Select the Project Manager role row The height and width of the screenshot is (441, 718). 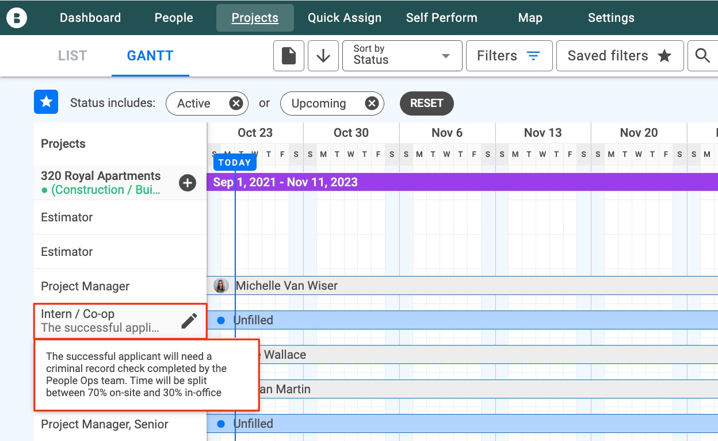coord(120,286)
